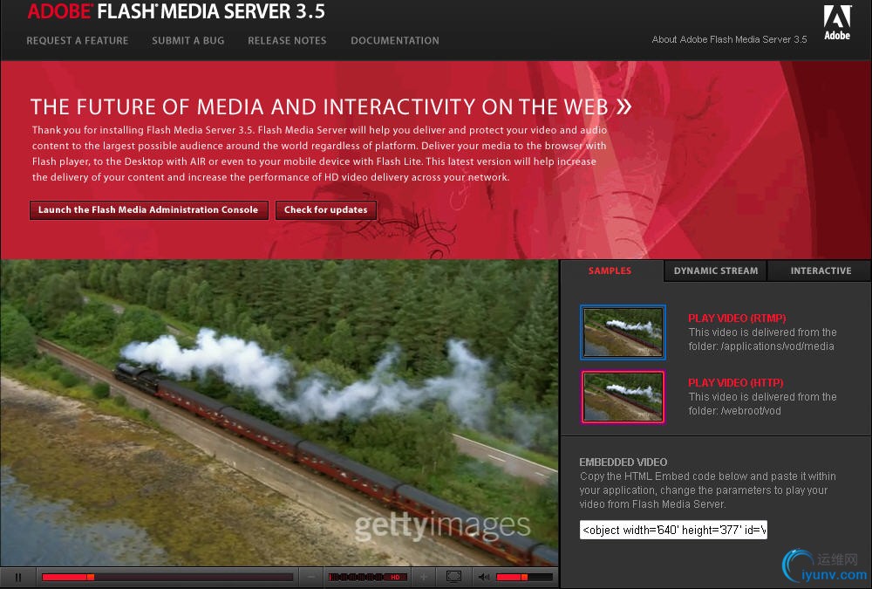Viewport: 872px width, 589px height.
Task: Launch the Flash Media Administration Console
Action: coord(148,210)
